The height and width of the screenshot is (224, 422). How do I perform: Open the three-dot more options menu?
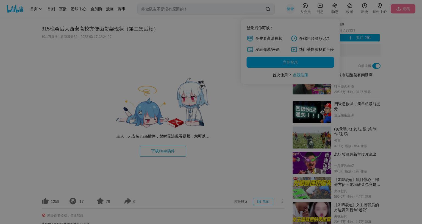coord(282,201)
